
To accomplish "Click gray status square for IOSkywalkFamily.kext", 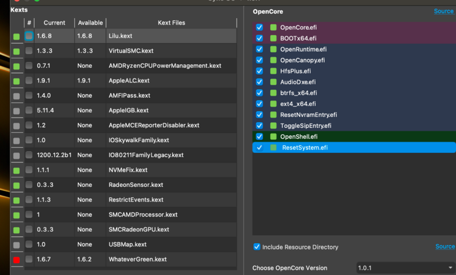I will point(17,141).
